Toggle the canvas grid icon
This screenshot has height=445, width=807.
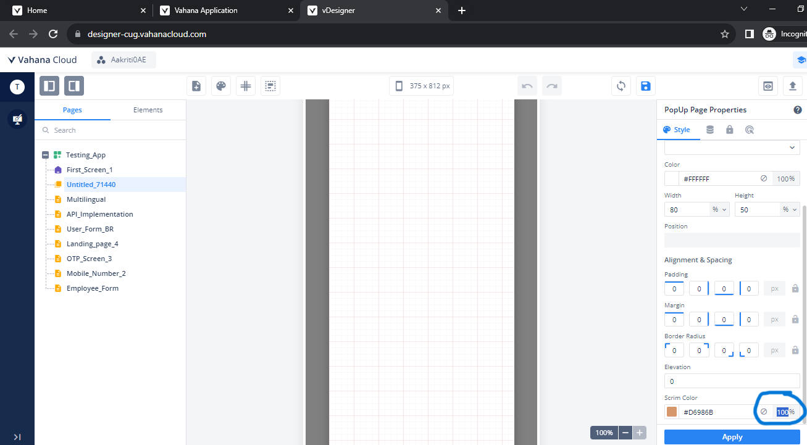coord(246,86)
